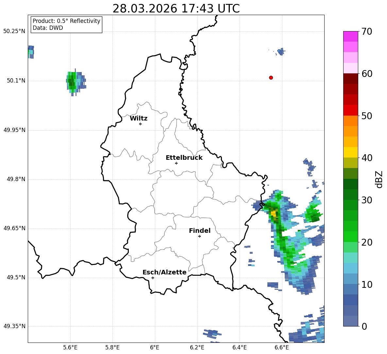Click the dBZ colorbar axis label
387x354 pixels.
(379, 179)
